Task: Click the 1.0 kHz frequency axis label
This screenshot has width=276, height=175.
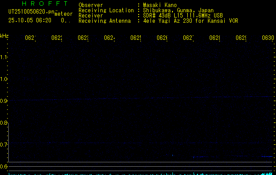Action: (x=4, y=79)
